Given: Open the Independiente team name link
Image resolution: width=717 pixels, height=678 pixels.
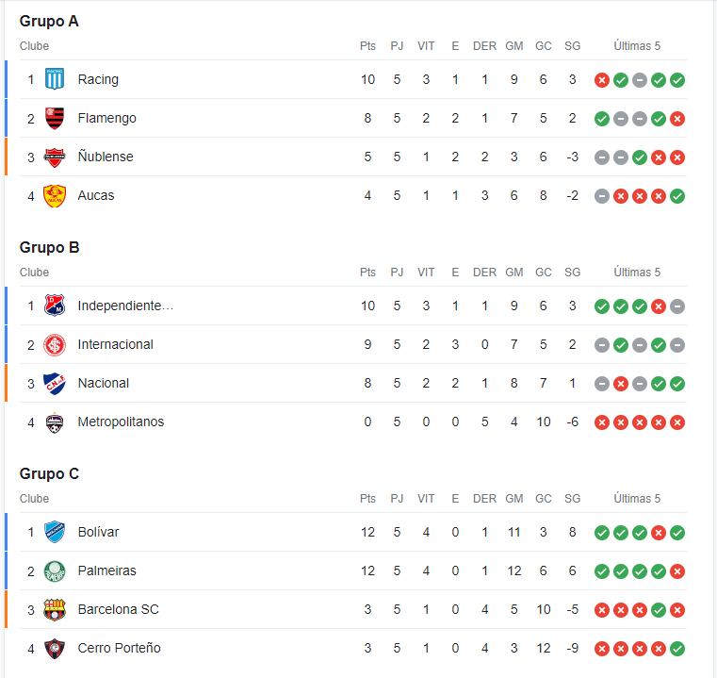Looking at the screenshot, I should tap(125, 306).
